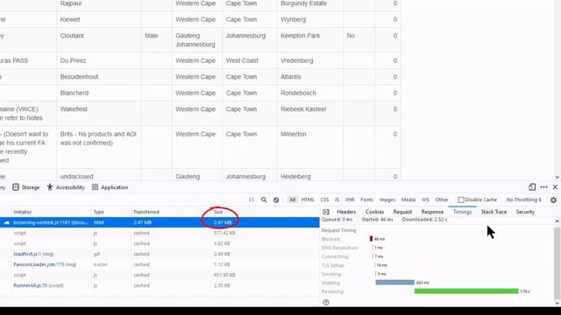The height and width of the screenshot is (315, 561).
Task: Filter requests by CSS
Action: (324, 199)
